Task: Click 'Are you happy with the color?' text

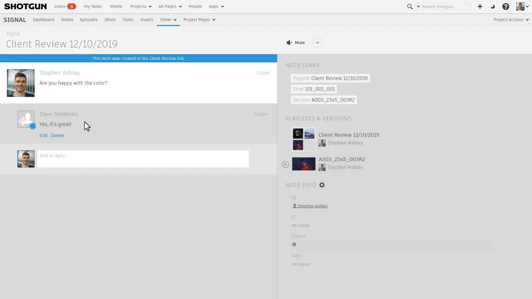Action: click(73, 83)
